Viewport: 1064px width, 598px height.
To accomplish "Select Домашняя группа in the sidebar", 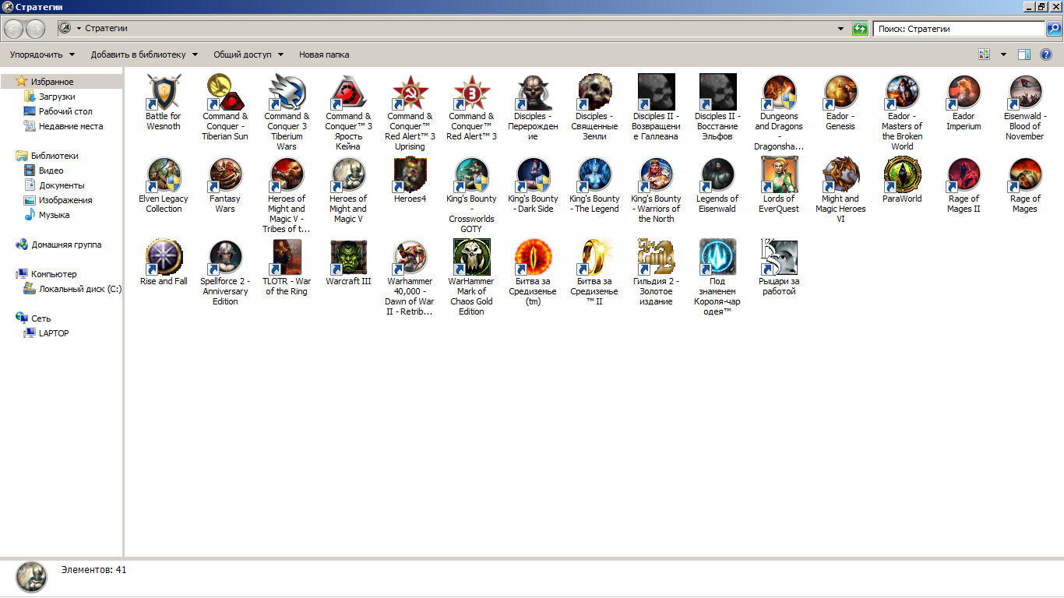I will click(x=66, y=244).
